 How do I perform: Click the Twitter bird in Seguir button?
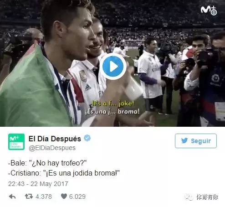pyautogui.click(x=184, y=140)
